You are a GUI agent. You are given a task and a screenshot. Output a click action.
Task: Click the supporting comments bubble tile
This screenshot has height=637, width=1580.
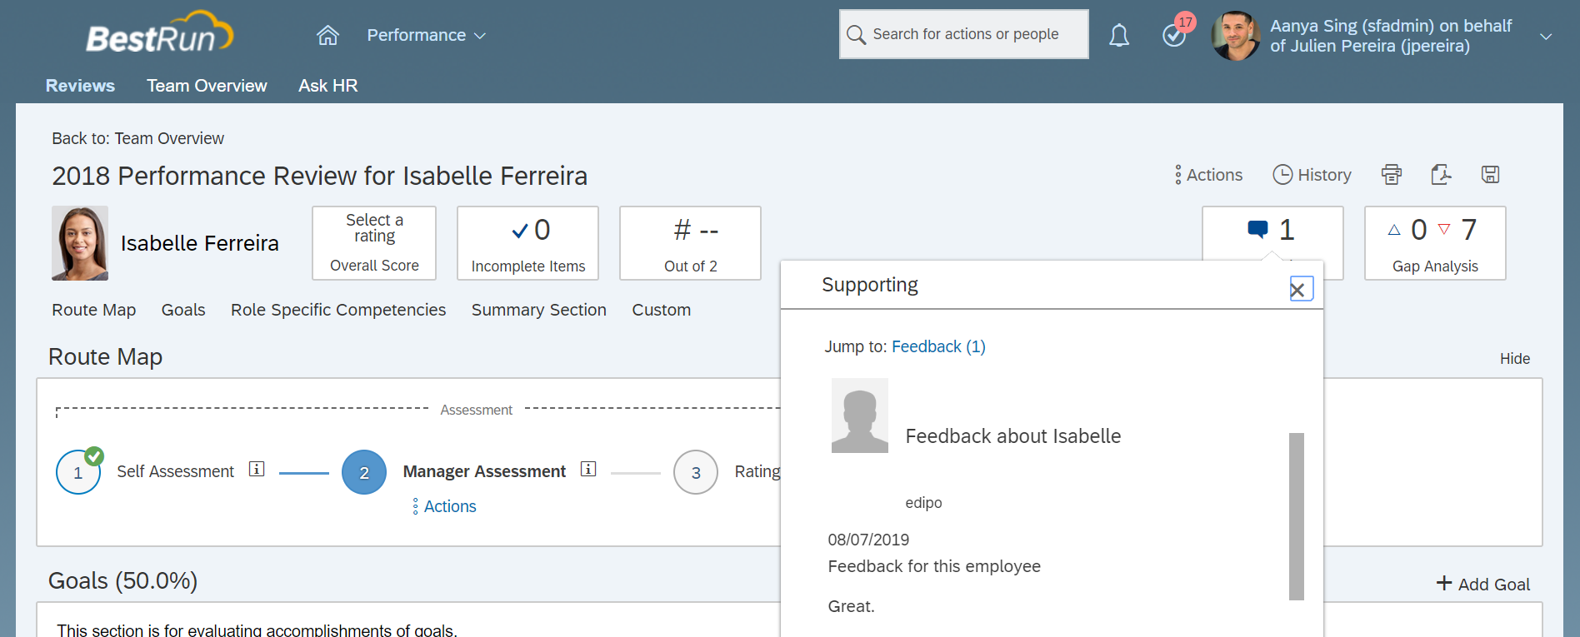click(1272, 231)
